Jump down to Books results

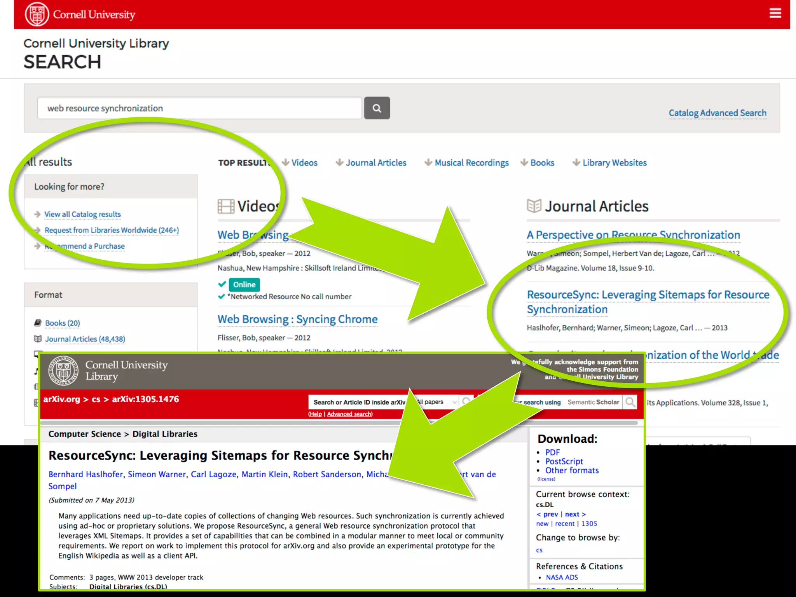[542, 163]
